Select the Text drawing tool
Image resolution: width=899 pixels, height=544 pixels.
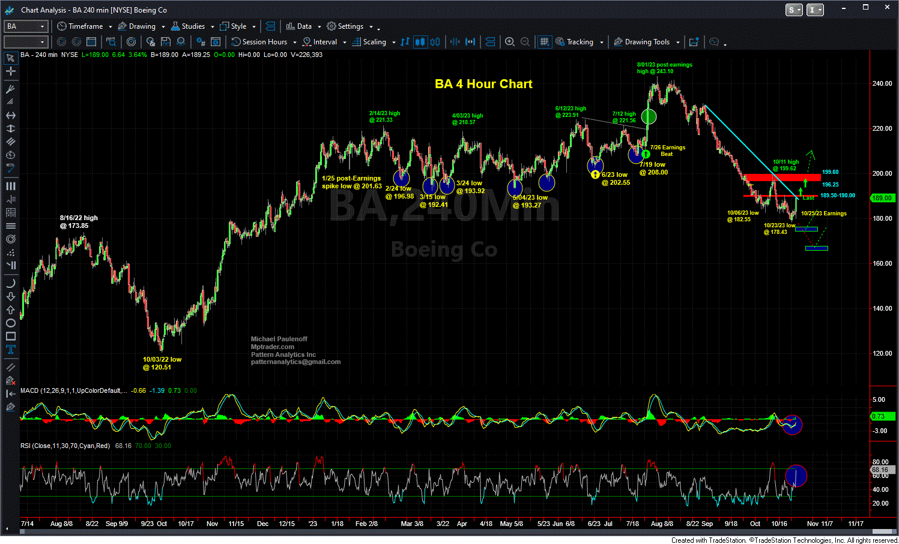10,349
